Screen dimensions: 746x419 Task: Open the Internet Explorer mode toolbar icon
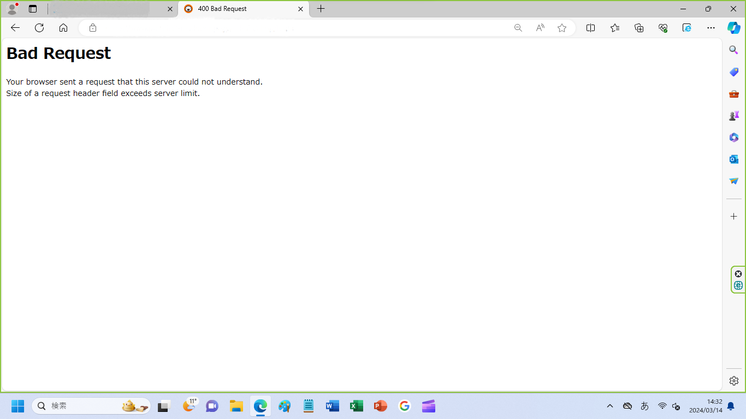pyautogui.click(x=687, y=28)
